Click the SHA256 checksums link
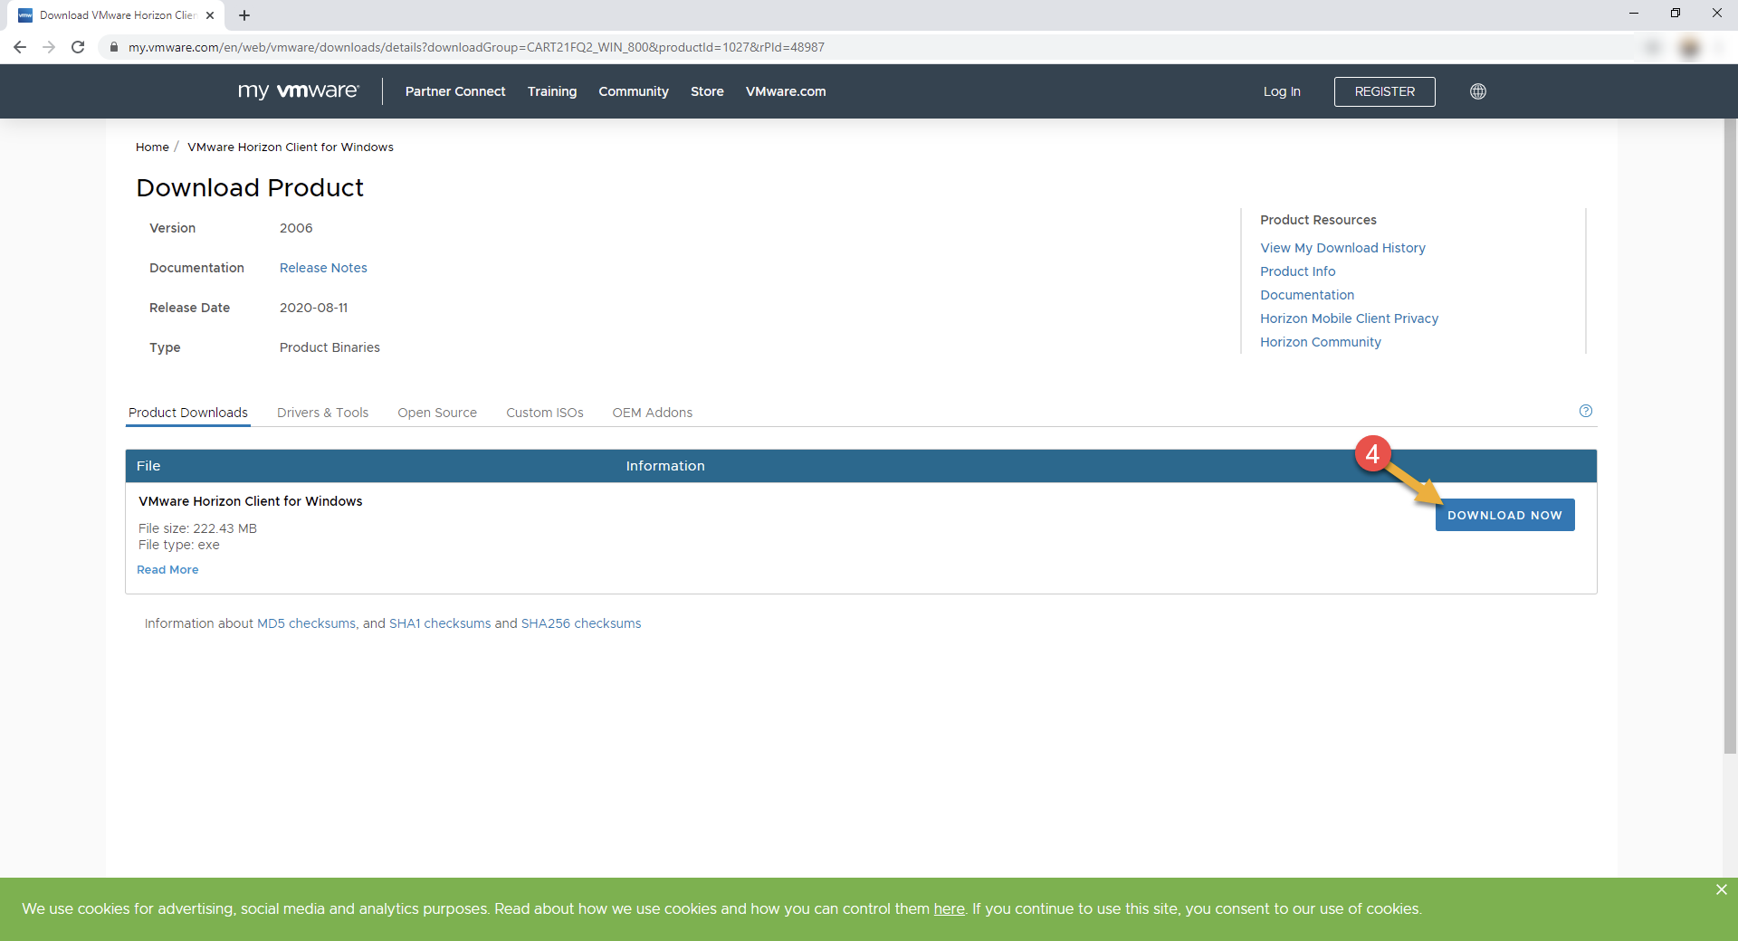The width and height of the screenshot is (1738, 941). [x=580, y=623]
